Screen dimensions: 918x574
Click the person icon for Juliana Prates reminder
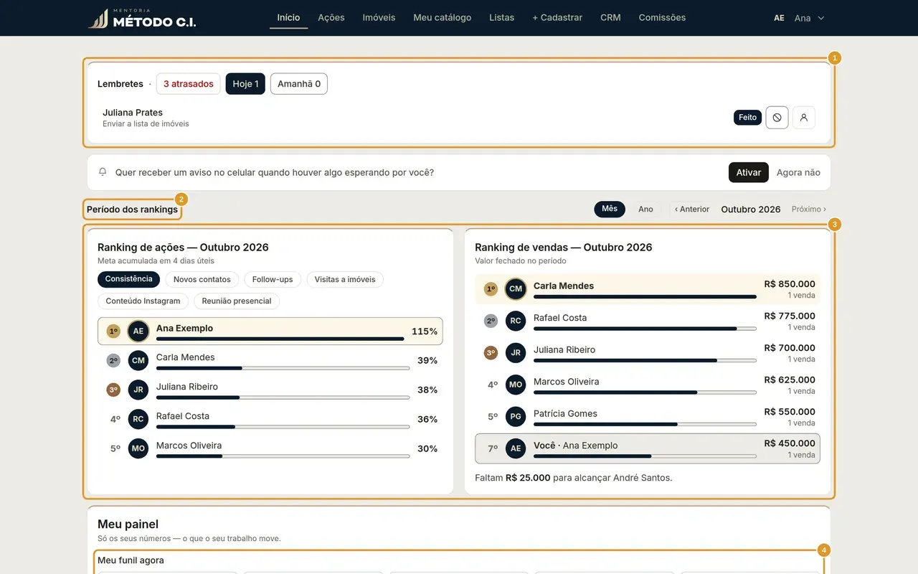point(804,118)
